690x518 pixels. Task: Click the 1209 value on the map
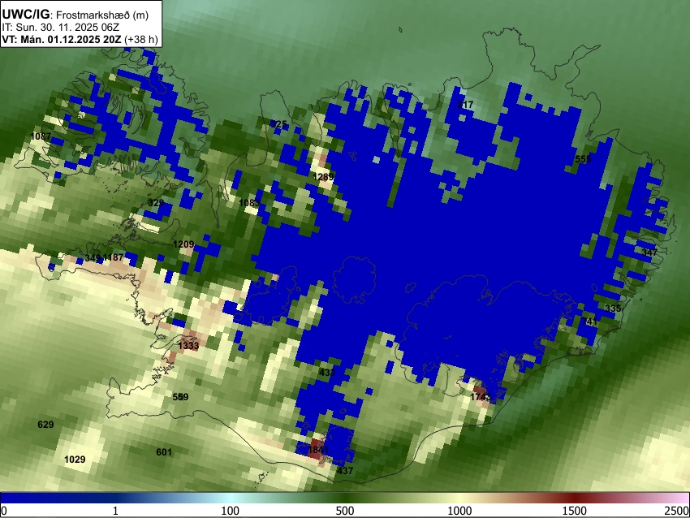point(183,244)
